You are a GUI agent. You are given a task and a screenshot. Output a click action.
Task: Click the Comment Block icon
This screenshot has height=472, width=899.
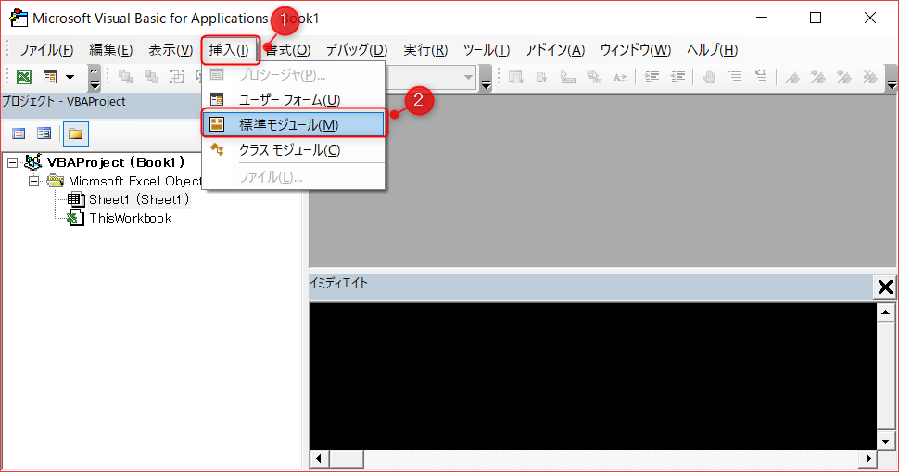pos(734,77)
